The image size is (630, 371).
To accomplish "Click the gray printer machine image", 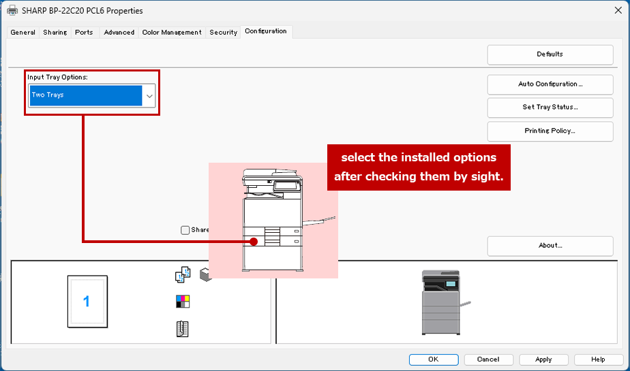I will point(445,303).
